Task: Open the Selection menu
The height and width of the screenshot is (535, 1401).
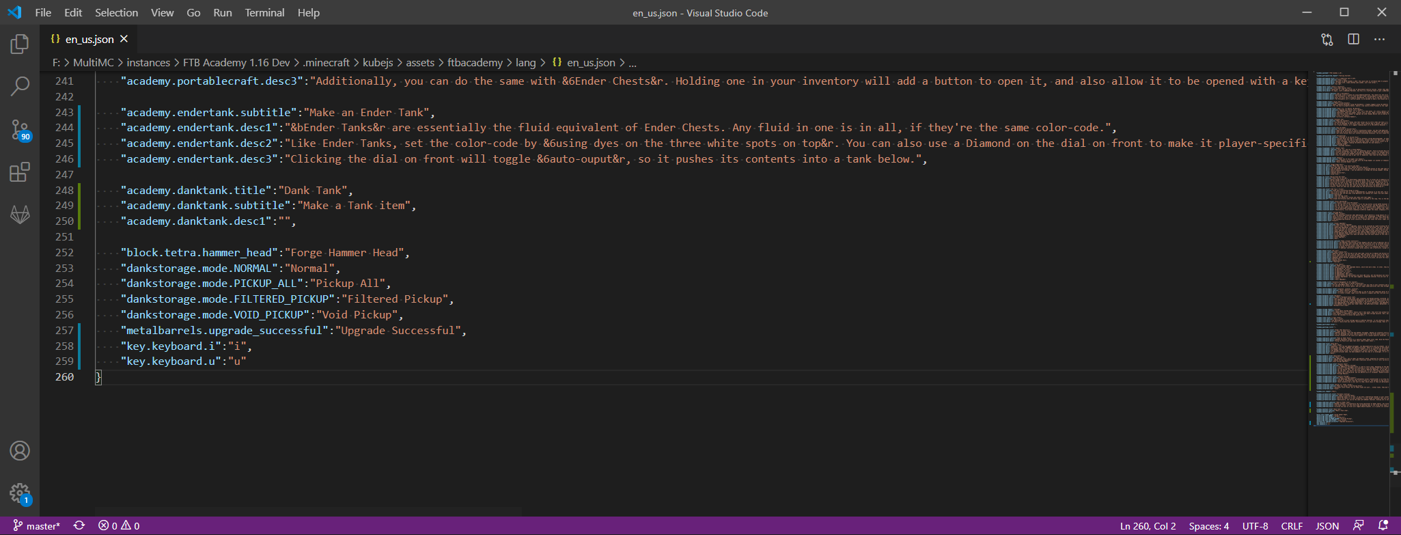Action: (x=116, y=12)
